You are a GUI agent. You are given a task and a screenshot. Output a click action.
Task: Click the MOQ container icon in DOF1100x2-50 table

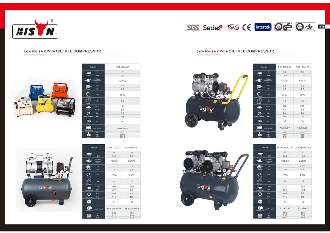tap(260, 215)
